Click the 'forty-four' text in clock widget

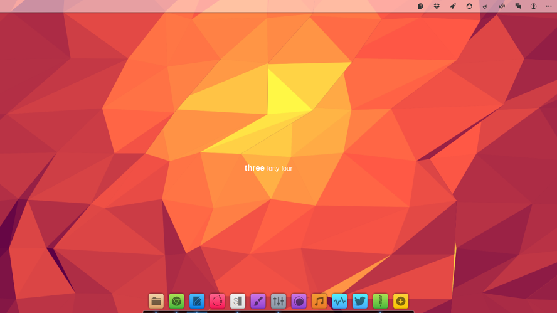(x=280, y=168)
